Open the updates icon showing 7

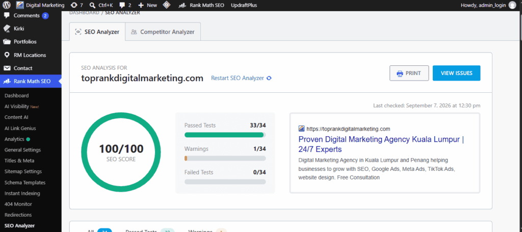[74, 5]
